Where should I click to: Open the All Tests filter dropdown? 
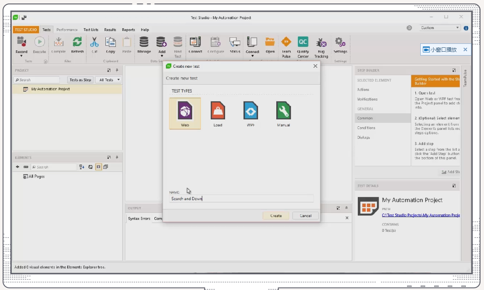point(109,80)
